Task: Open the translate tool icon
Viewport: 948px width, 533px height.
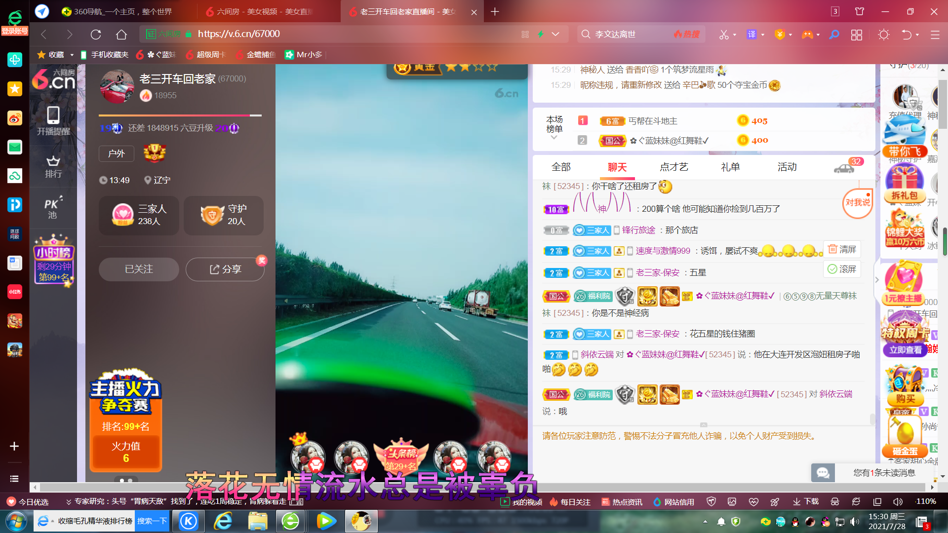Action: pyautogui.click(x=751, y=35)
